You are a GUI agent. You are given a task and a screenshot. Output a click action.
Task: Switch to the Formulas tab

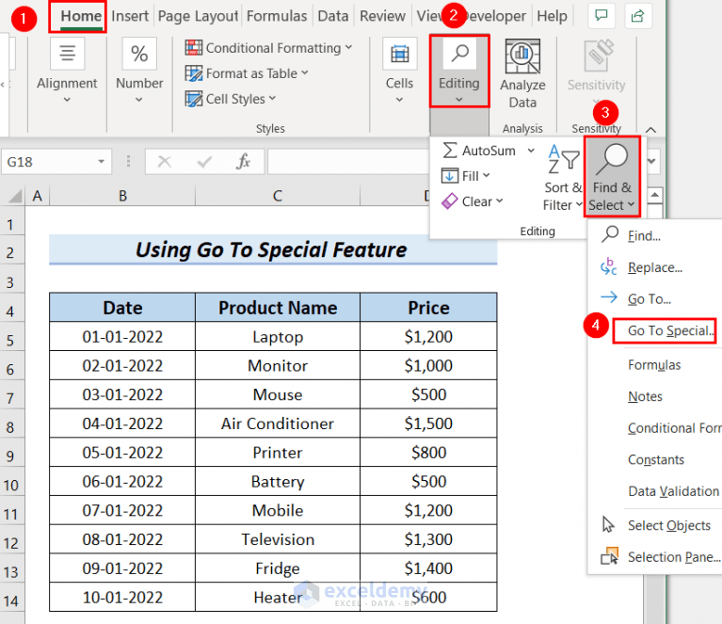276,16
